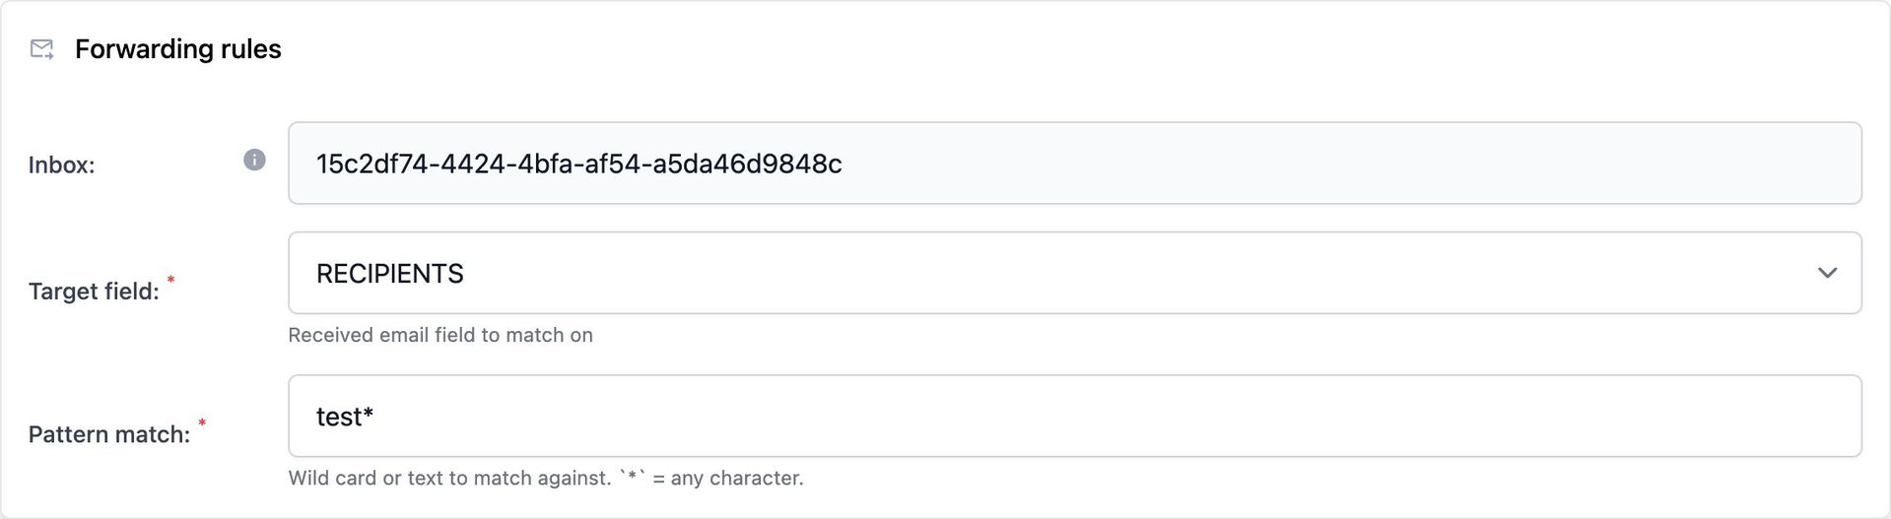
Task: Click the red asterisk beside Pattern match
Action: 202,423
